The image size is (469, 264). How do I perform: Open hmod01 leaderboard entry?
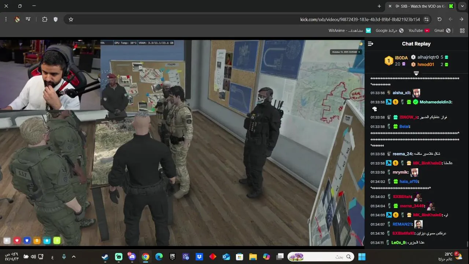click(x=426, y=65)
